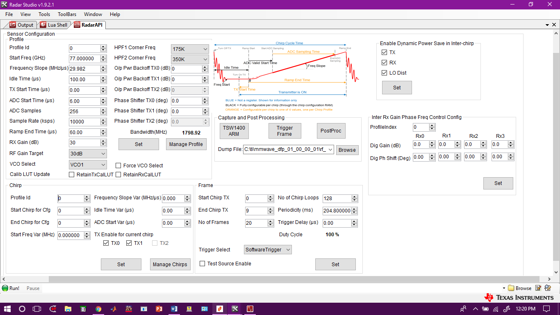The height and width of the screenshot is (315, 560).
Task: Click the Pause control beside Run
Action: (32, 288)
